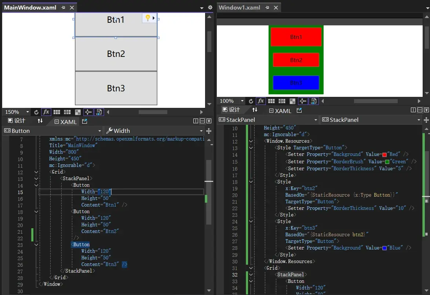Show the snap grid in Window1 designer
Viewport: 430px width, 295px height.
272,101
